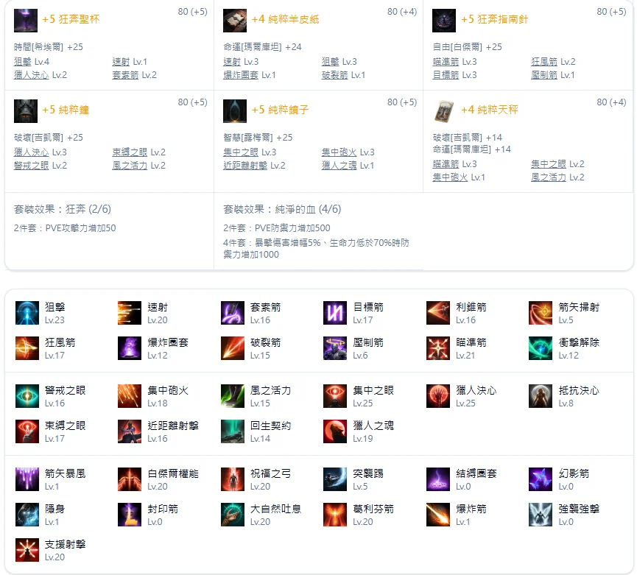Click the 葛利芬箭 skill icon

click(x=335, y=515)
